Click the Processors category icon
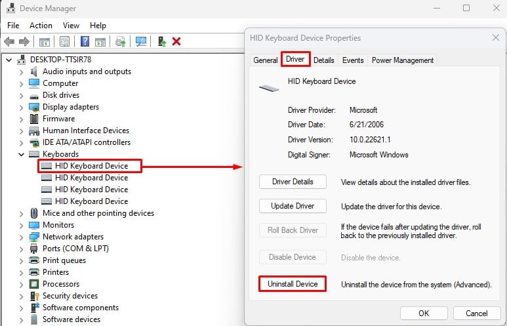The width and height of the screenshot is (507, 326). click(34, 284)
